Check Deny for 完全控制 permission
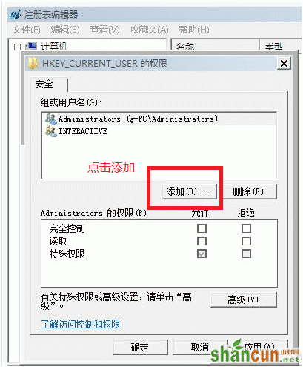The image size is (303, 367). (x=246, y=228)
